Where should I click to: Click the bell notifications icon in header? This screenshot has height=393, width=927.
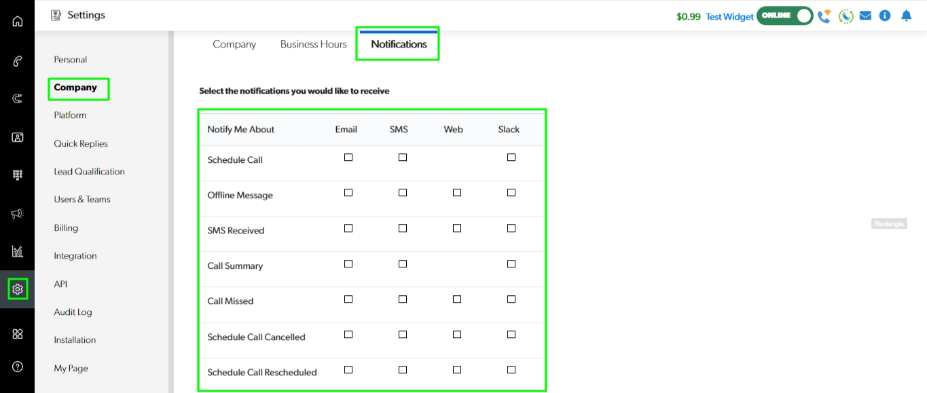(906, 16)
